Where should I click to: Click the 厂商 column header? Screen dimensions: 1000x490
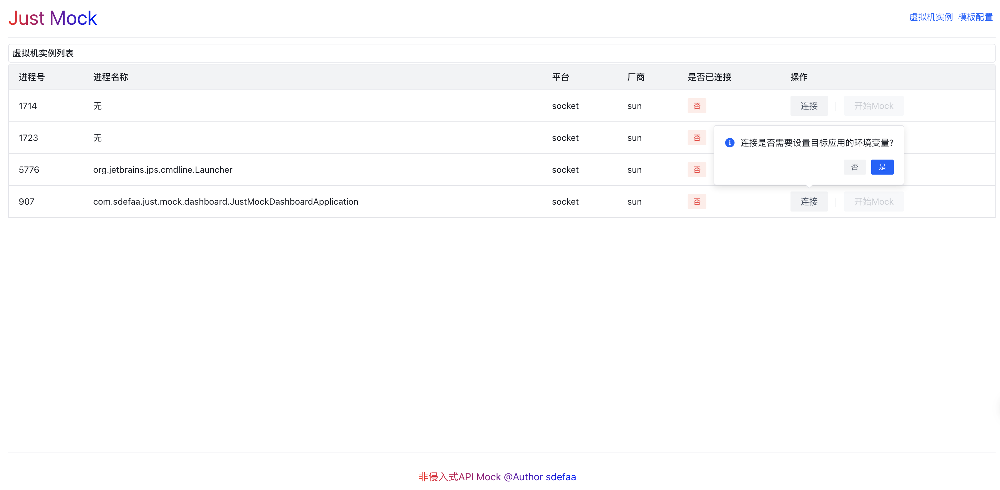636,77
